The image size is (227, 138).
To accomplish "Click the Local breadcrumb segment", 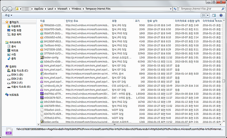I will pos(50,9).
